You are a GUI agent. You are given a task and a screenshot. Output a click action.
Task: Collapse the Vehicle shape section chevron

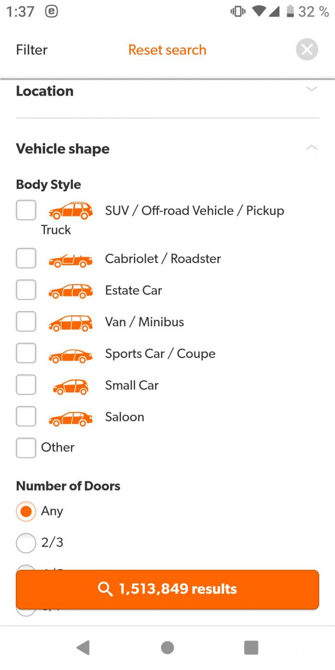click(312, 147)
